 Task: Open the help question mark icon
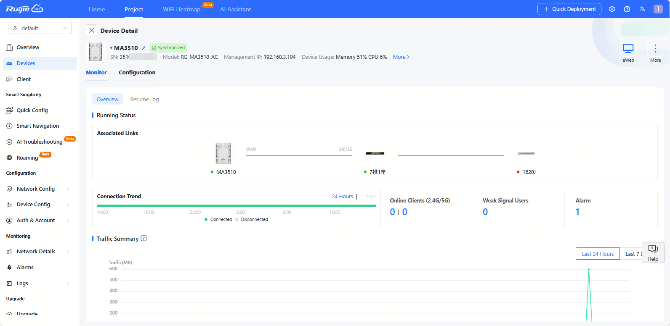click(x=627, y=9)
